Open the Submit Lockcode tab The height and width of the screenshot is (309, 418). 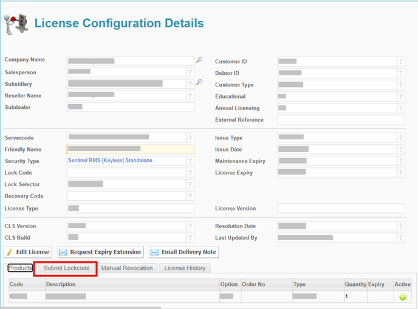pos(66,268)
